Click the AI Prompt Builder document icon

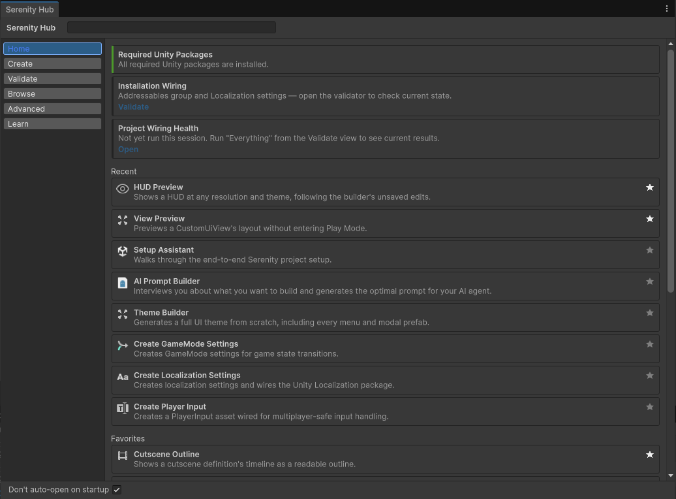click(123, 283)
